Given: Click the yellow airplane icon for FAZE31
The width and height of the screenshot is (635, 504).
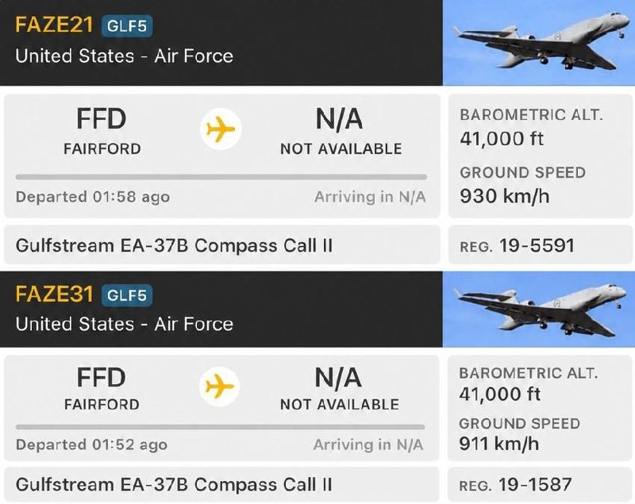Looking at the screenshot, I should tap(220, 387).
